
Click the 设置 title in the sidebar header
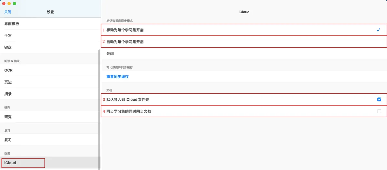pos(50,12)
